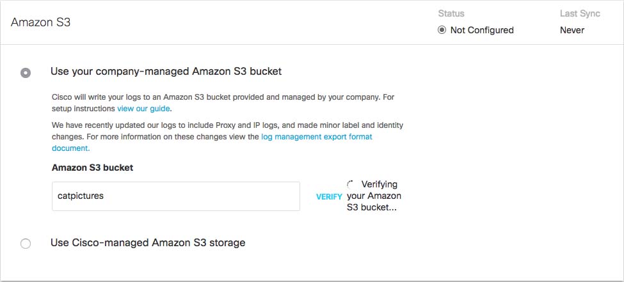This screenshot has height=282, width=624.
Task: Select the Cisco-managed Amazon S3 storage radio button
Action: (26, 244)
